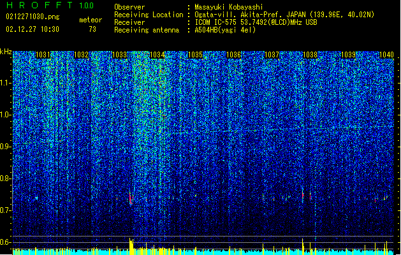
Task: Click the ICOM IC-575 receiver value
Action: tap(256, 22)
